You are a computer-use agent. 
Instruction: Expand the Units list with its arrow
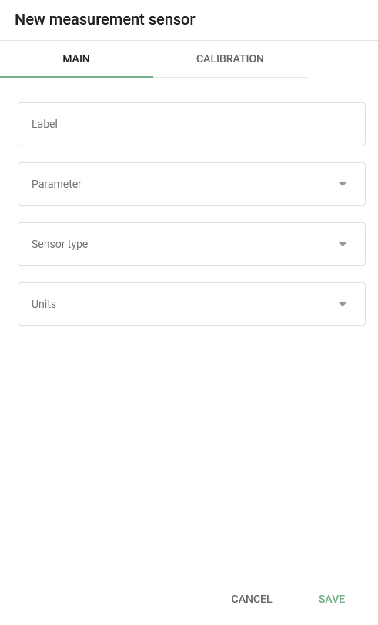[342, 305]
